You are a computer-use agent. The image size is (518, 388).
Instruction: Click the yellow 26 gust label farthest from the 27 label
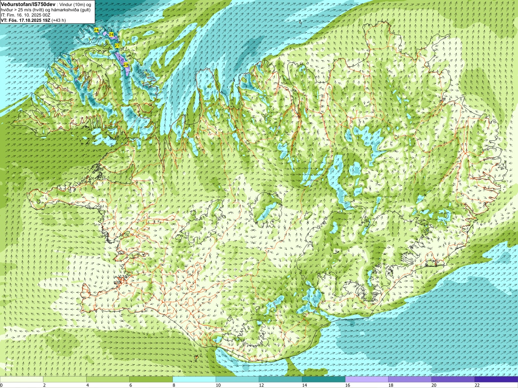click(96, 30)
